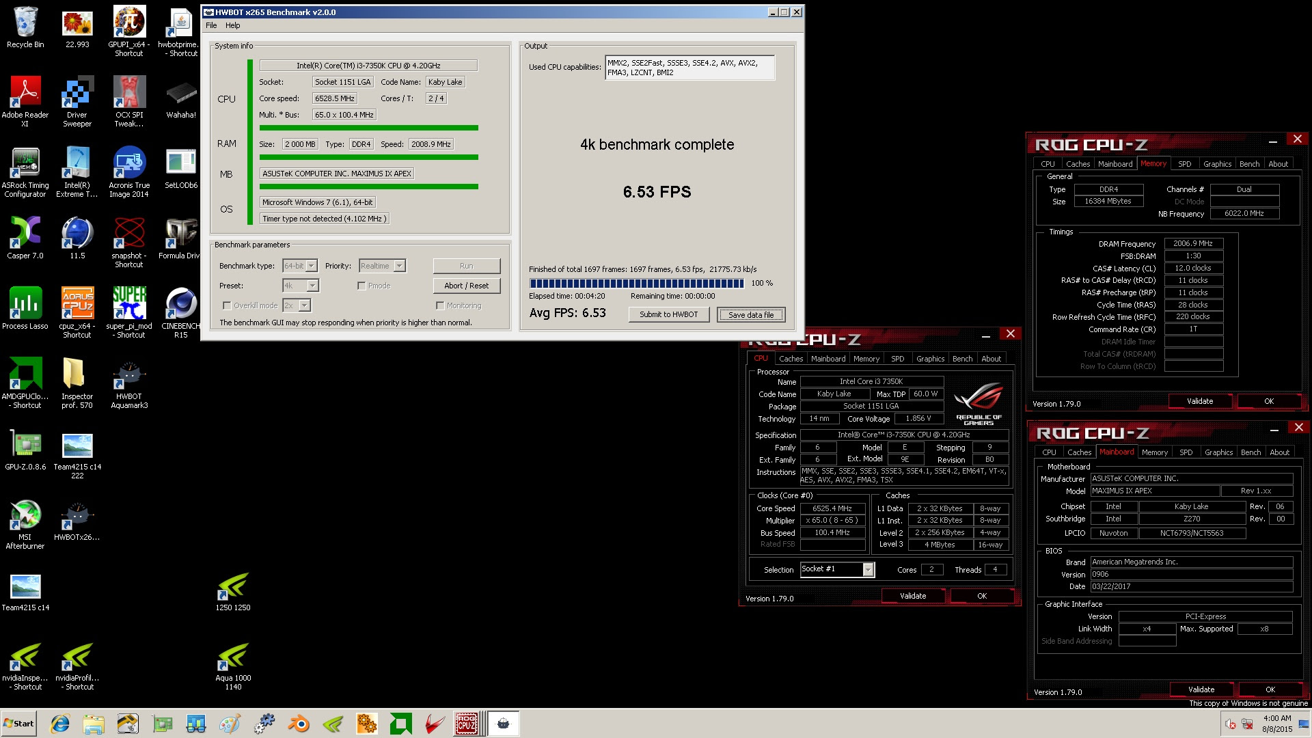Open the Team4215 c14 image icon

(25, 591)
